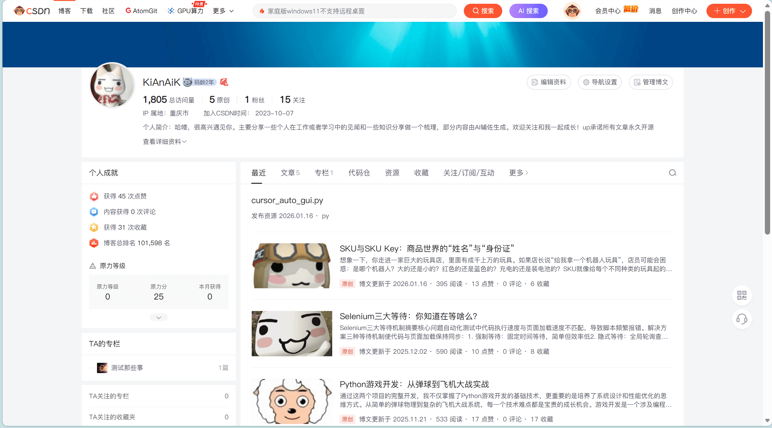Expand 查看详细资料

[x=165, y=142]
